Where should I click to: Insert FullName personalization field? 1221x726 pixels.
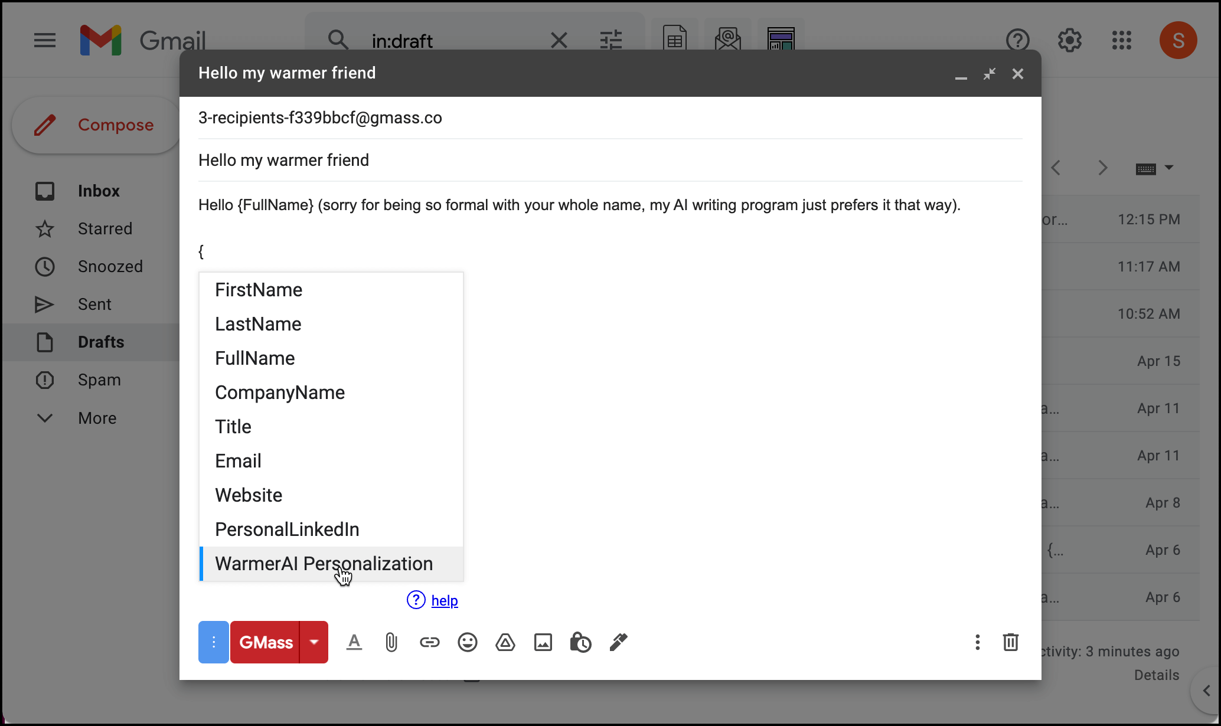(x=331, y=358)
